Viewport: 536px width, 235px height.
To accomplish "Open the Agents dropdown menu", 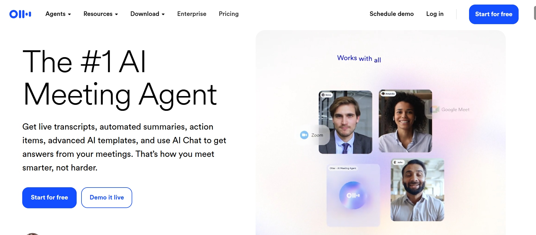I will 58,14.
